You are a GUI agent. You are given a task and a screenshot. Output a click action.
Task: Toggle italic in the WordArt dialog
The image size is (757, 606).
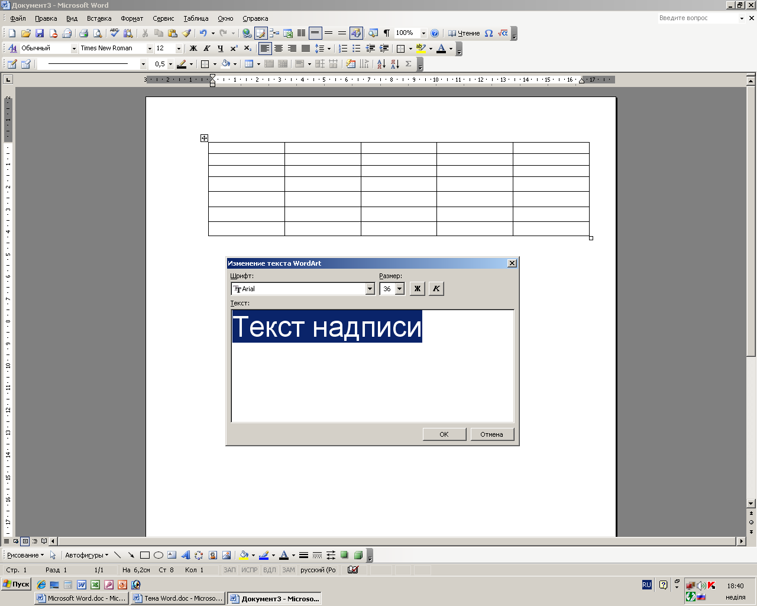coord(436,288)
